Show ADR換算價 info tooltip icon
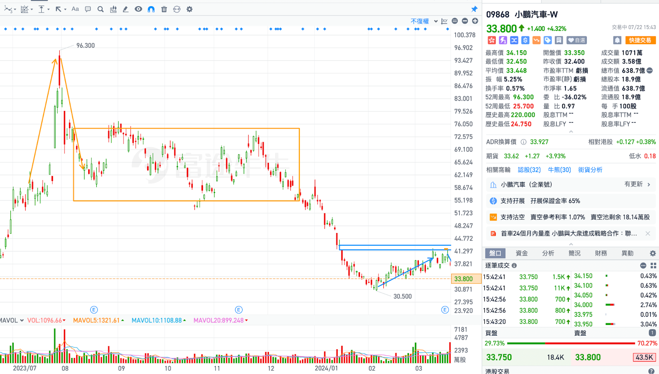Viewport: 659px width, 374px height. point(523,142)
